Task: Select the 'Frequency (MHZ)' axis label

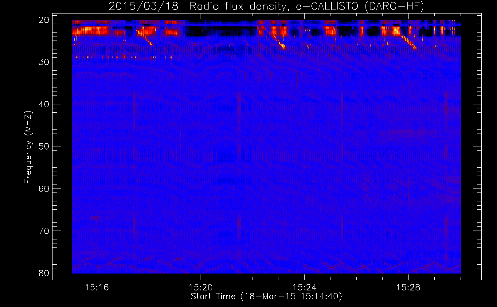Action: click(x=28, y=147)
